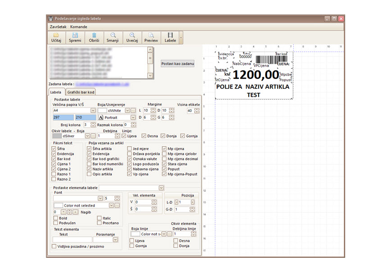Uncheck the Stara cijena checkbox

pyautogui.click(x=164, y=164)
